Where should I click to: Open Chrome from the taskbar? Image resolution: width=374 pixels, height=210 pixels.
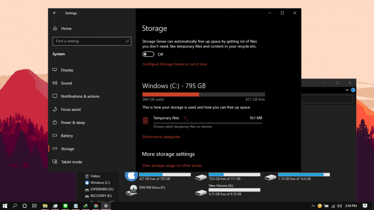point(96,206)
